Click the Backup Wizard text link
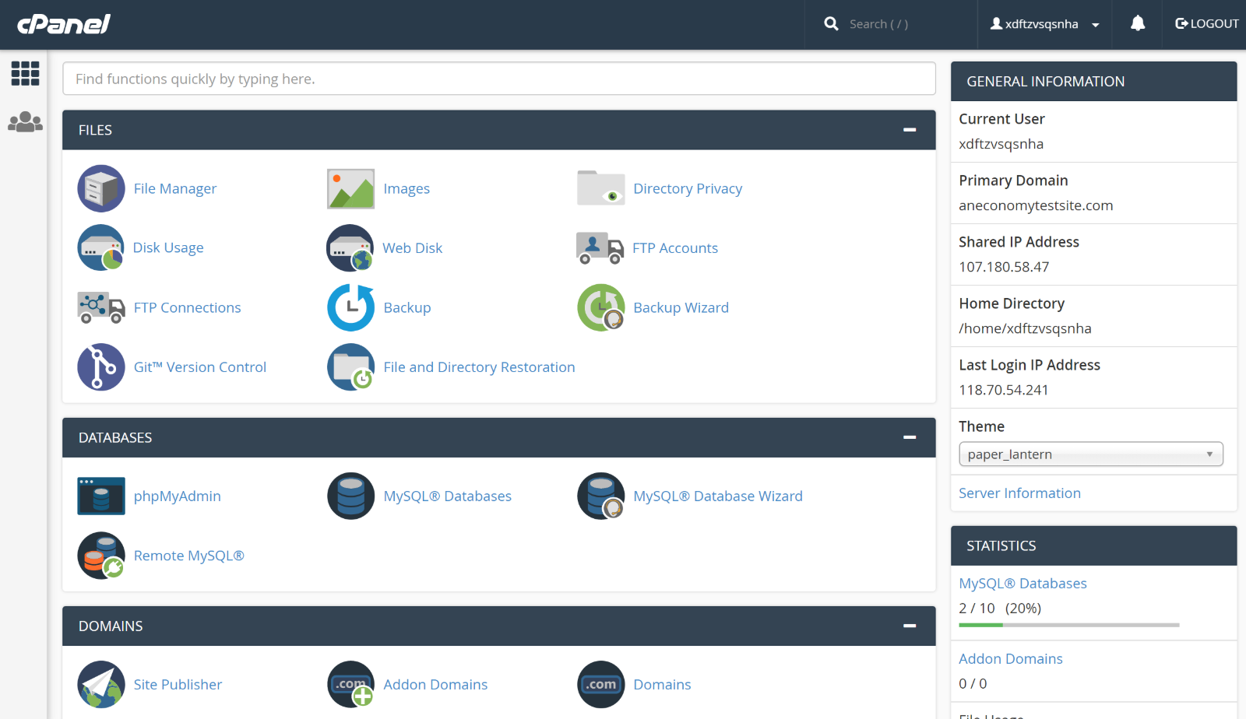 [x=681, y=307]
